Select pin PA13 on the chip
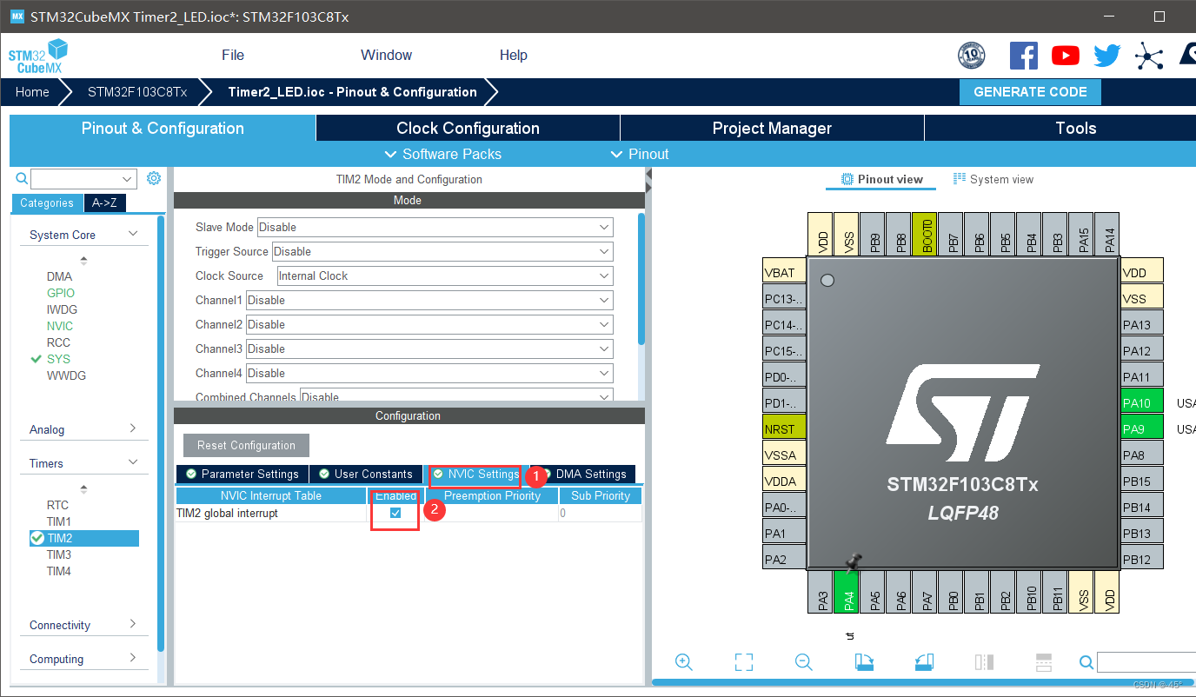Viewport: 1196px width, 697px height. tap(1142, 324)
